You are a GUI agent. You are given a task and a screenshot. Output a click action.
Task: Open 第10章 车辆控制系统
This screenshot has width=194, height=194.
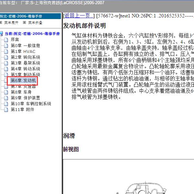[x=31, y=104]
